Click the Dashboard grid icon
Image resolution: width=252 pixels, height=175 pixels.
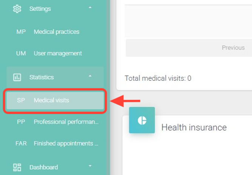click(x=17, y=167)
